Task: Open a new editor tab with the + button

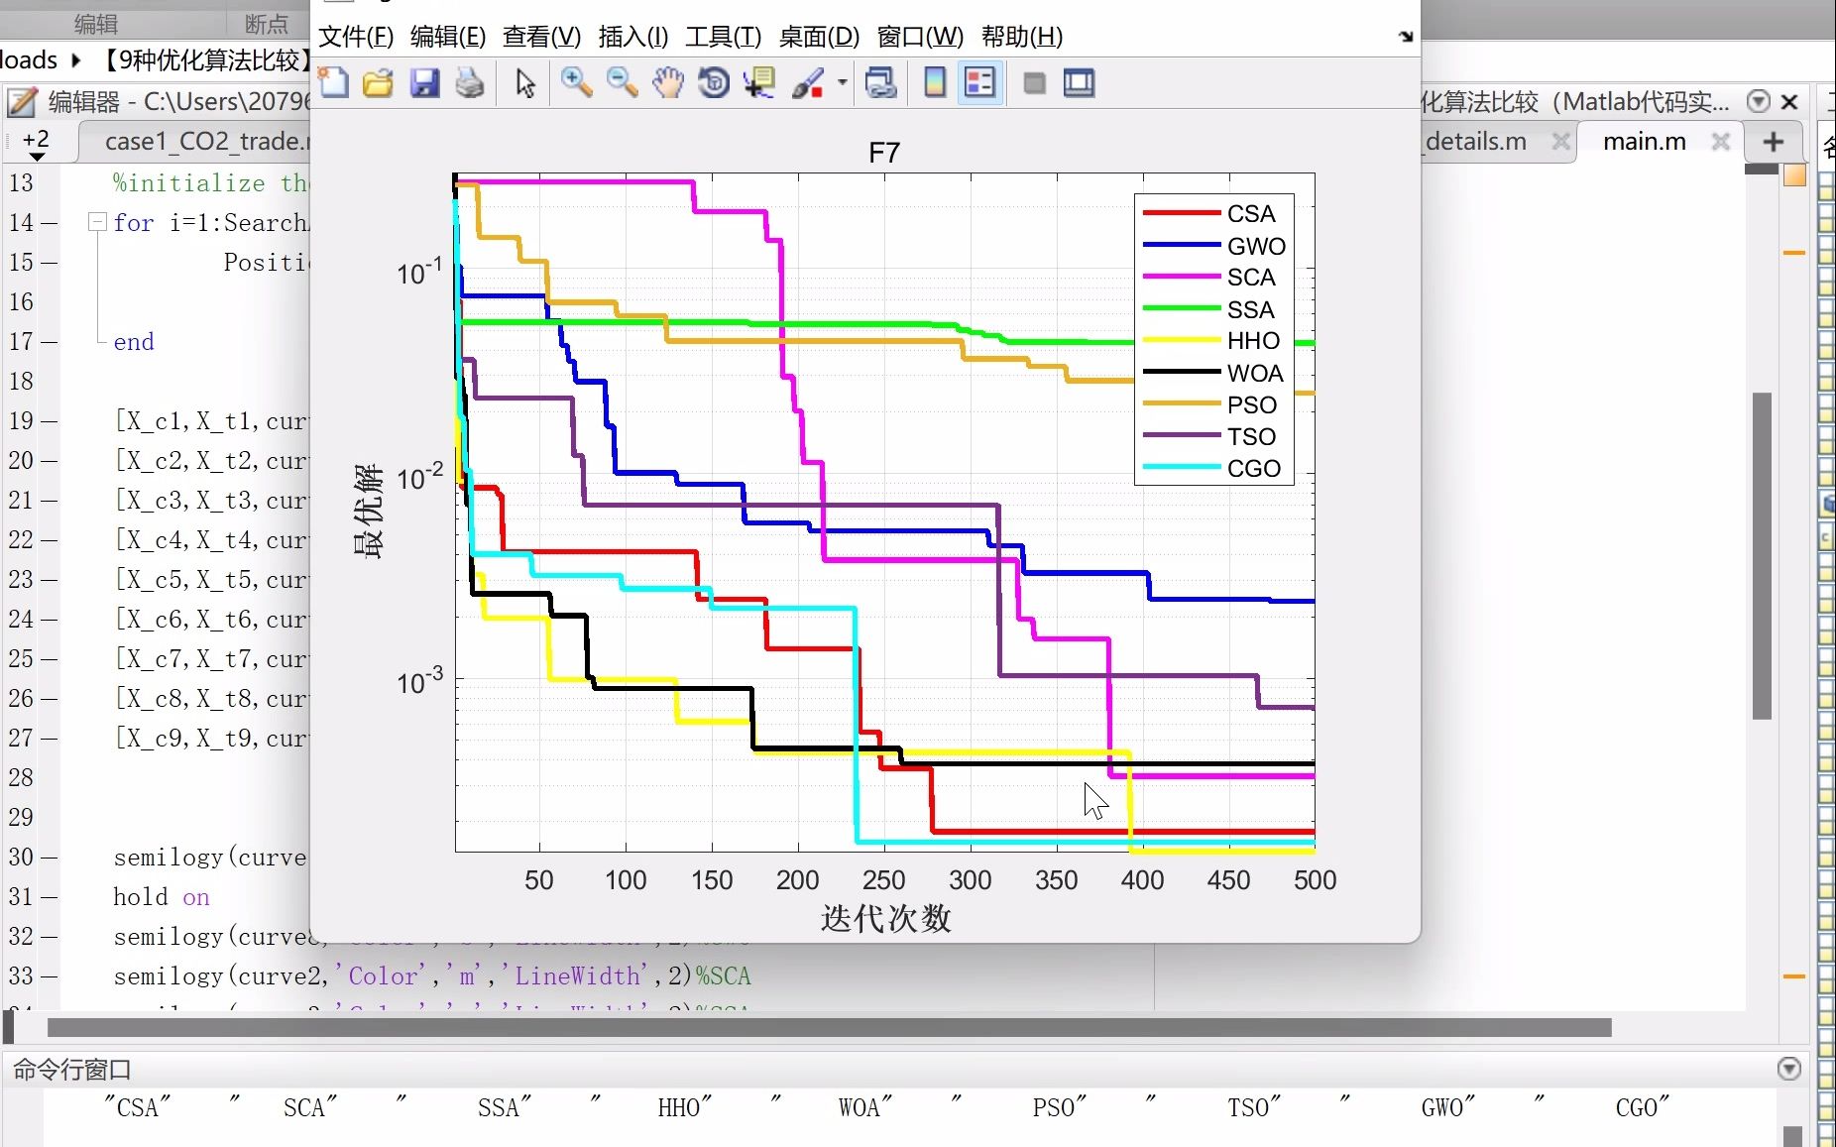Action: click(1773, 142)
